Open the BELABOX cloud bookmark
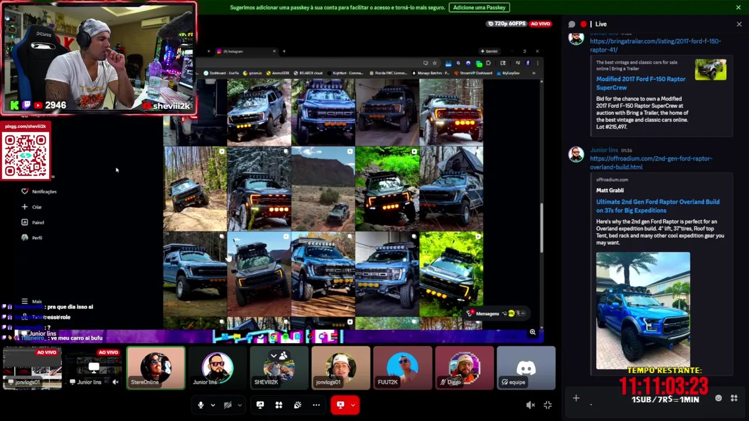The width and height of the screenshot is (749, 421). click(308, 73)
